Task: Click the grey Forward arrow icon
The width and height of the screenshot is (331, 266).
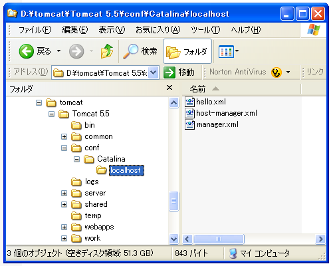Action: pos(76,51)
